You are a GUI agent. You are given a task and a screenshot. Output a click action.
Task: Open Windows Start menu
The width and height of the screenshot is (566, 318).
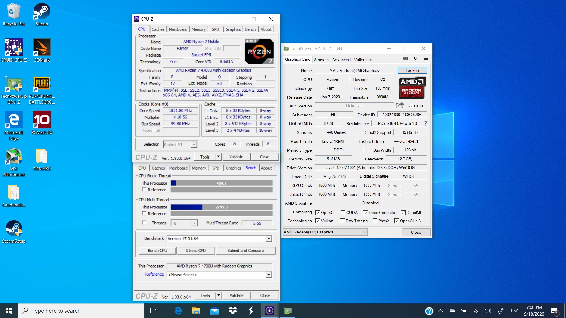[x=9, y=311]
